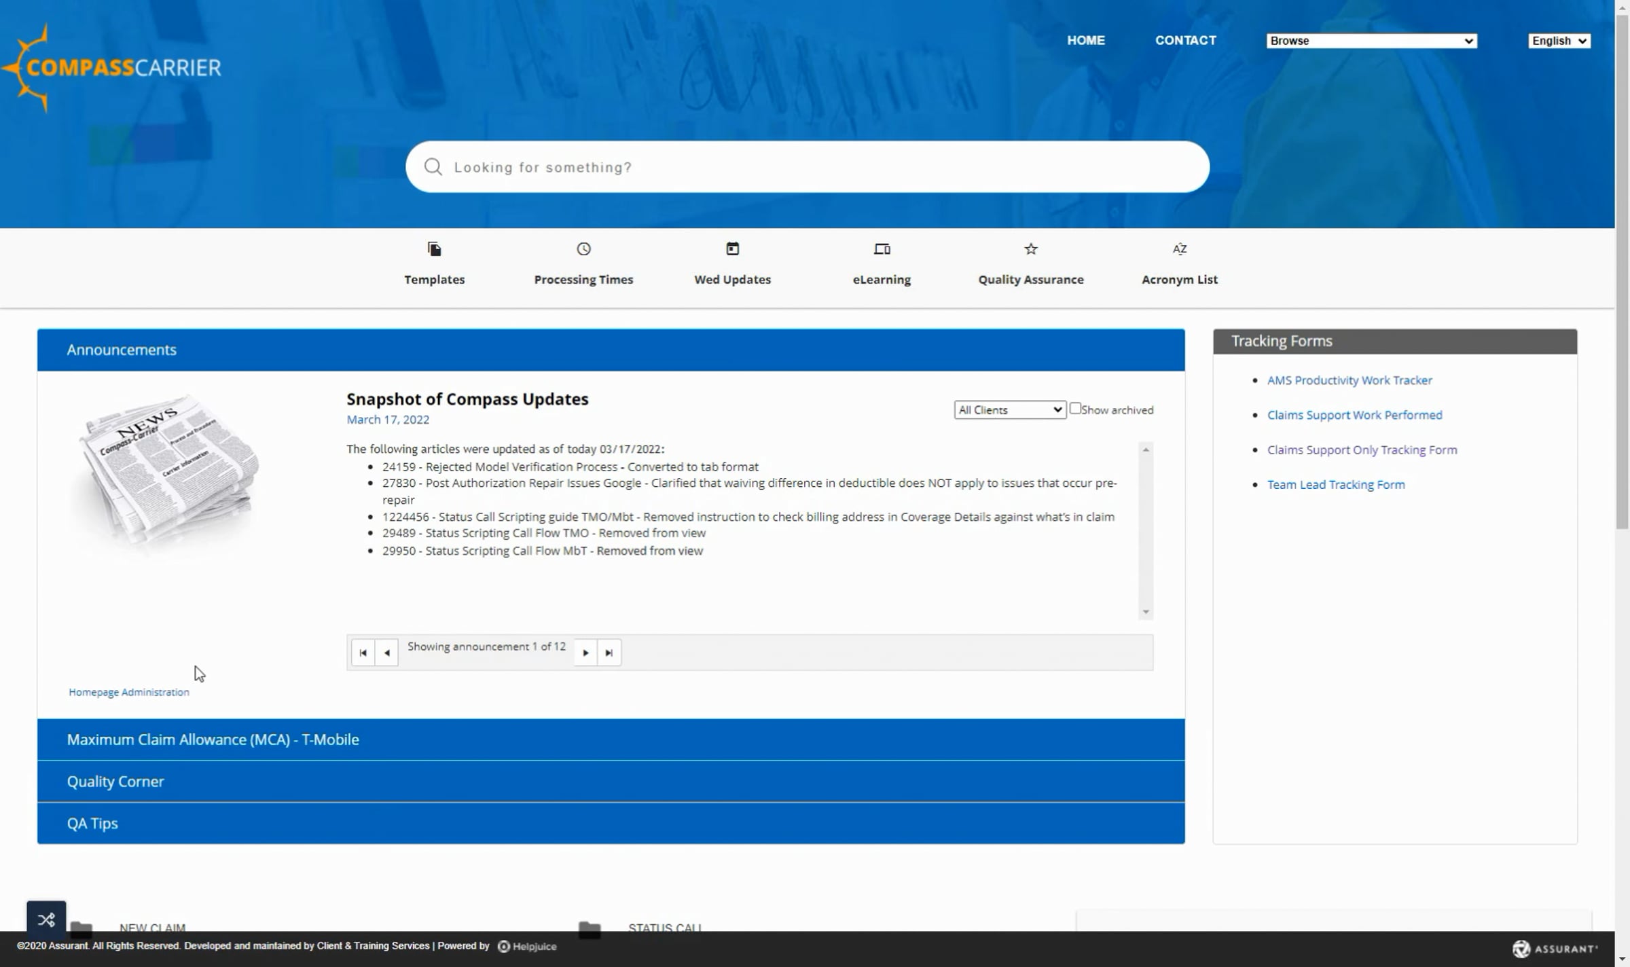The image size is (1630, 967).
Task: Click the search magnifier icon
Action: tap(433, 167)
